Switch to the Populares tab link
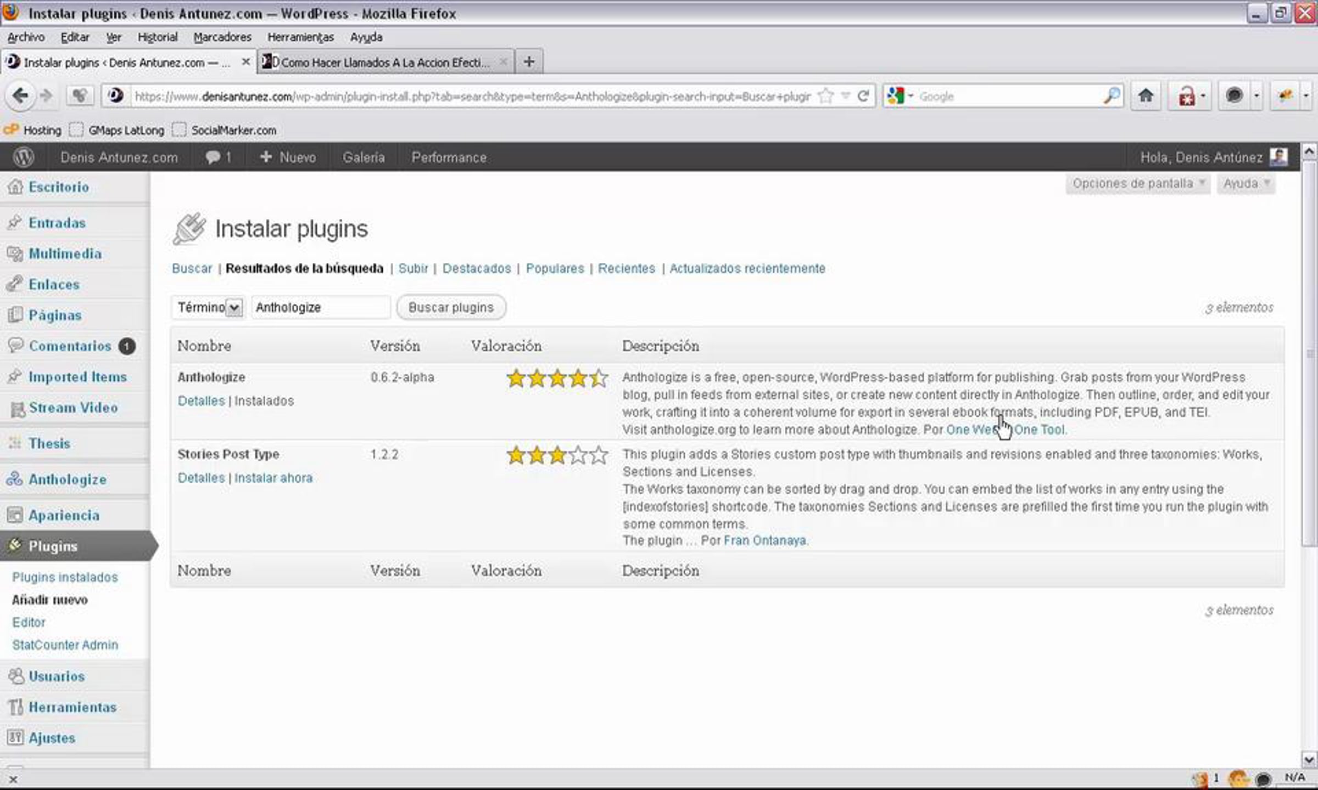 tap(555, 269)
